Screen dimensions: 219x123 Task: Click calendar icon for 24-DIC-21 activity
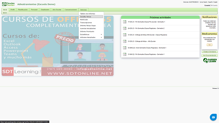point(125,28)
